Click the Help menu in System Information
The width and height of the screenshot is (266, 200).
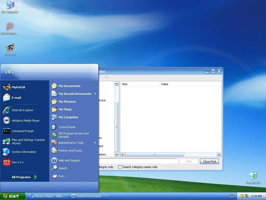(x=106, y=77)
